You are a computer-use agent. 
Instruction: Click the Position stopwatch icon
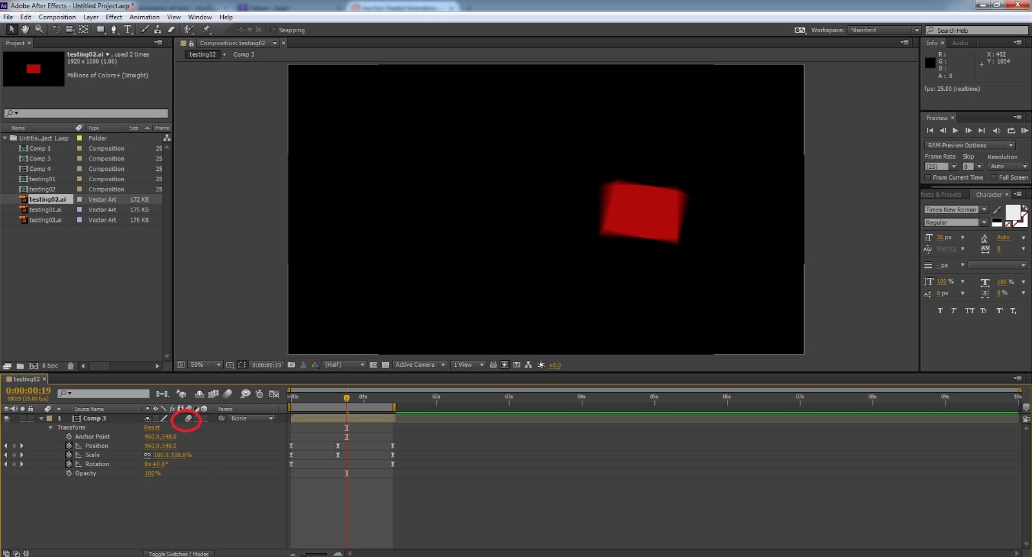(x=69, y=445)
